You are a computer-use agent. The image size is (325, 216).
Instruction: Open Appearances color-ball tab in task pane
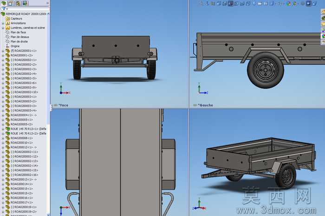point(323,36)
